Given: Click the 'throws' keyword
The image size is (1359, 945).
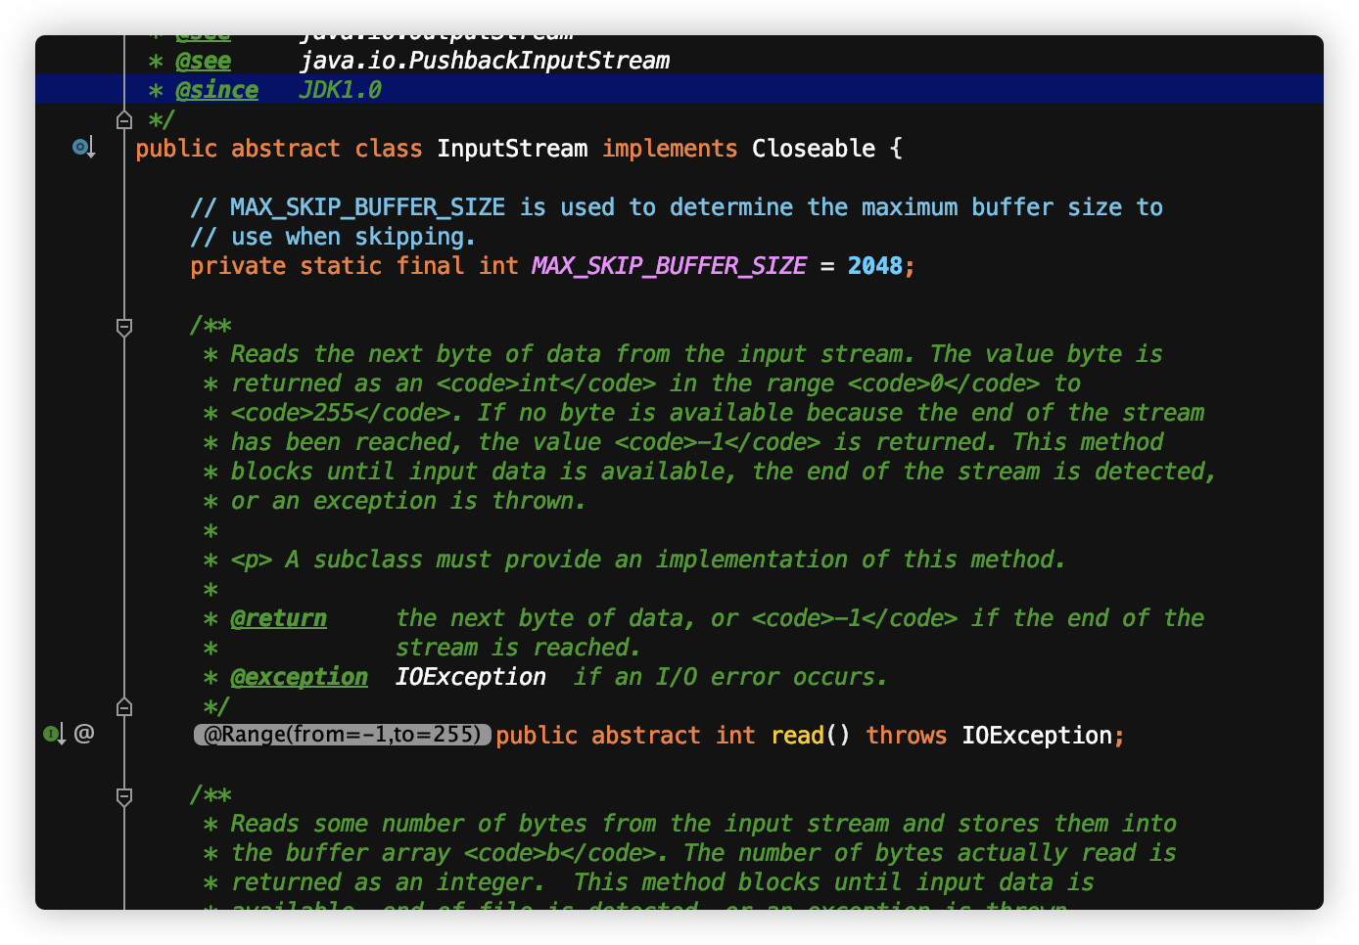Looking at the screenshot, I should pos(907,736).
